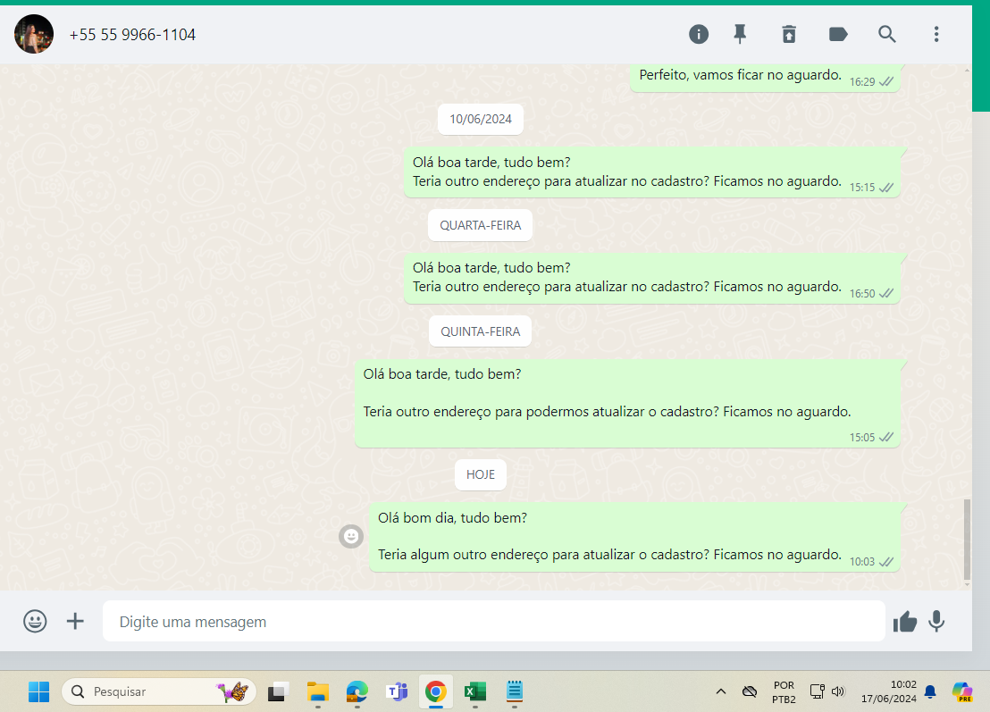Open clock showing 10:02 17/06/2024
This screenshot has width=990, height=712.
[x=888, y=691]
